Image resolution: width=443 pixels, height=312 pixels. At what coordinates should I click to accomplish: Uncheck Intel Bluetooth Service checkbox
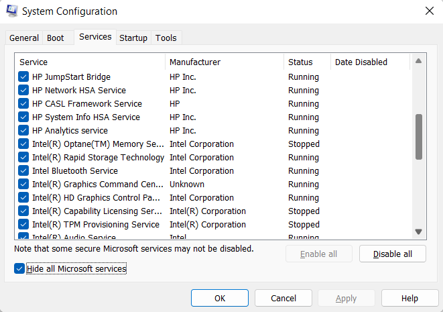(x=23, y=171)
